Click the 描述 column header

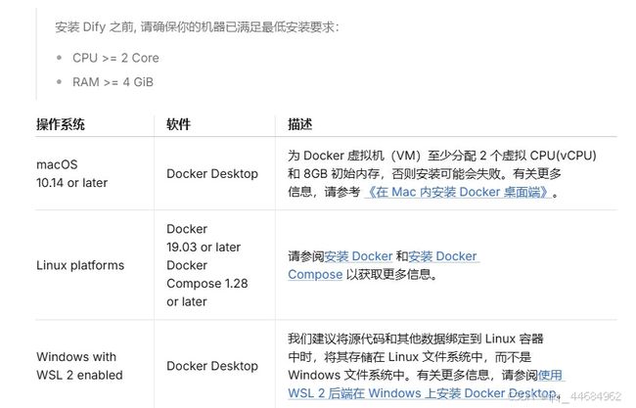coord(299,124)
